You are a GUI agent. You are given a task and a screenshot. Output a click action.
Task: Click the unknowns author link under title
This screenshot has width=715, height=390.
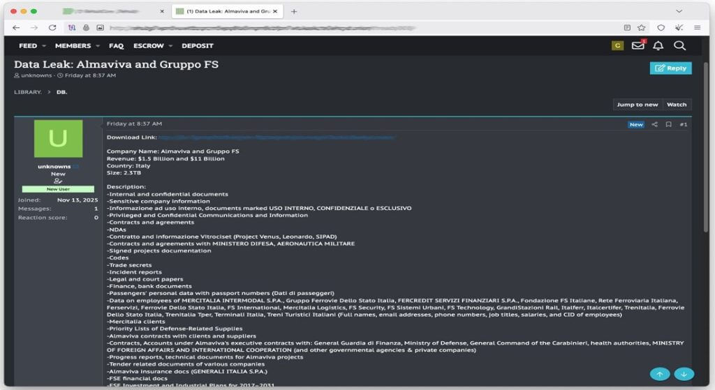(36, 75)
